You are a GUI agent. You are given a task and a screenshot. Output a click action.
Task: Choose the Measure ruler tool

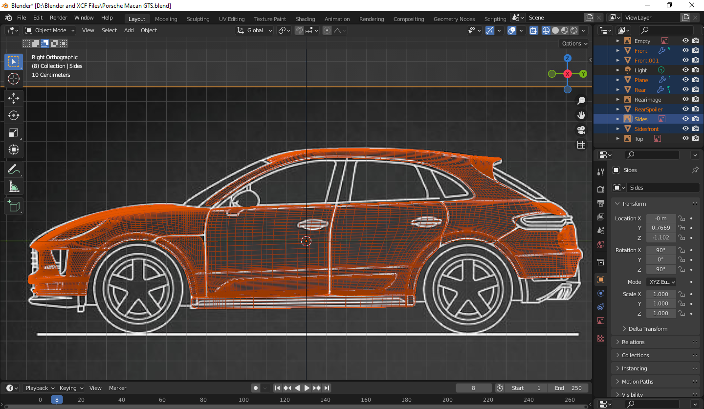point(14,187)
